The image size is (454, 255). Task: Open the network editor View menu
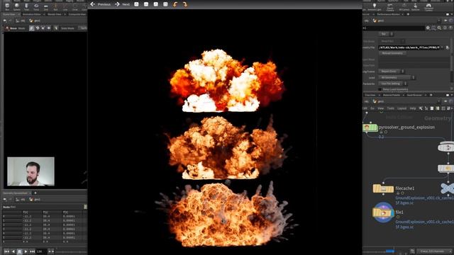(380, 108)
